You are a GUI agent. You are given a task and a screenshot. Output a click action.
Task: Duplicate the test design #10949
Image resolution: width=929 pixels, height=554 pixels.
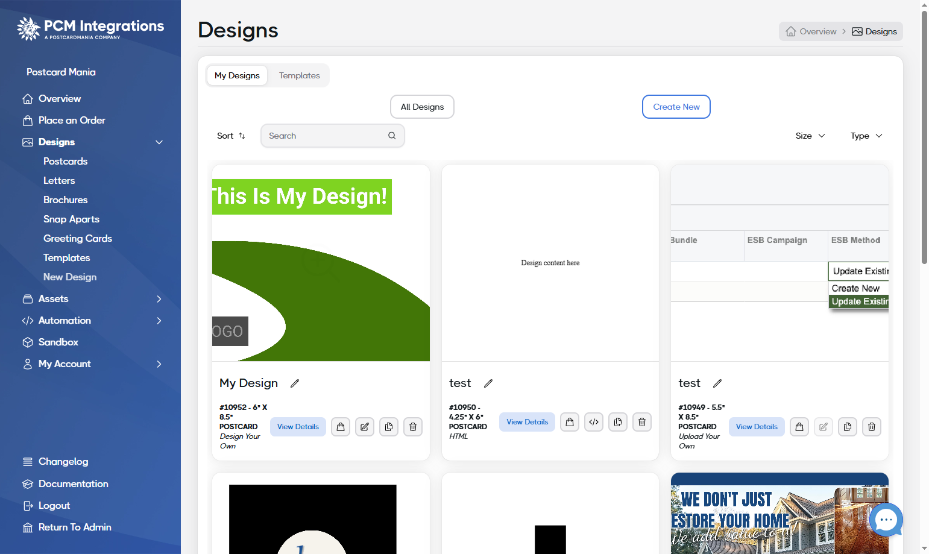848,427
